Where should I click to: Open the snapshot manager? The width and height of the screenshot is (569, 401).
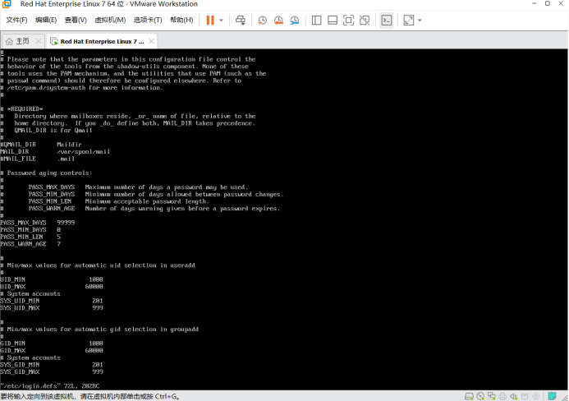point(294,21)
